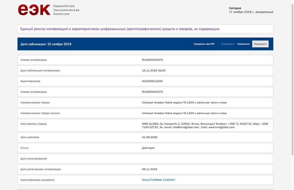Click the identifier value 001000011000
Viewport: 294px width, 190px height.
[x=152, y=81]
